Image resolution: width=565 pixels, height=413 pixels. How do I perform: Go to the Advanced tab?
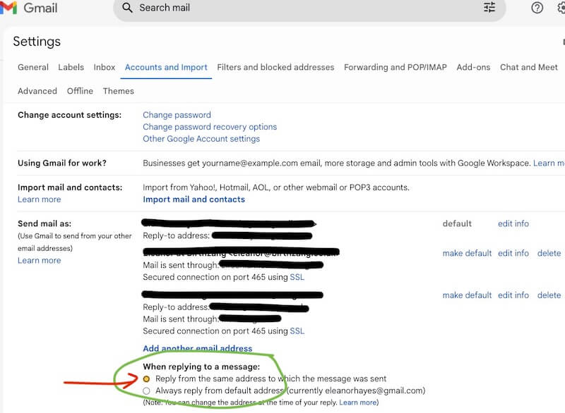[37, 91]
